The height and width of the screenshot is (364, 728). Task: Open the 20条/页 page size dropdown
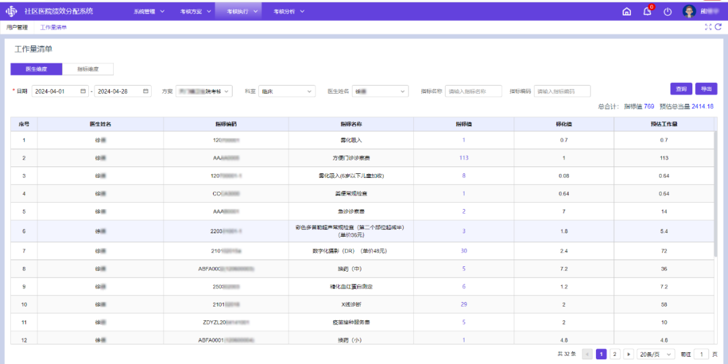pyautogui.click(x=656, y=354)
